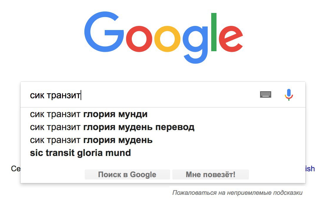Open "Пожаловаться на неприемлемые подсказки" link
Screen dimensions: 333x206
[237, 193]
